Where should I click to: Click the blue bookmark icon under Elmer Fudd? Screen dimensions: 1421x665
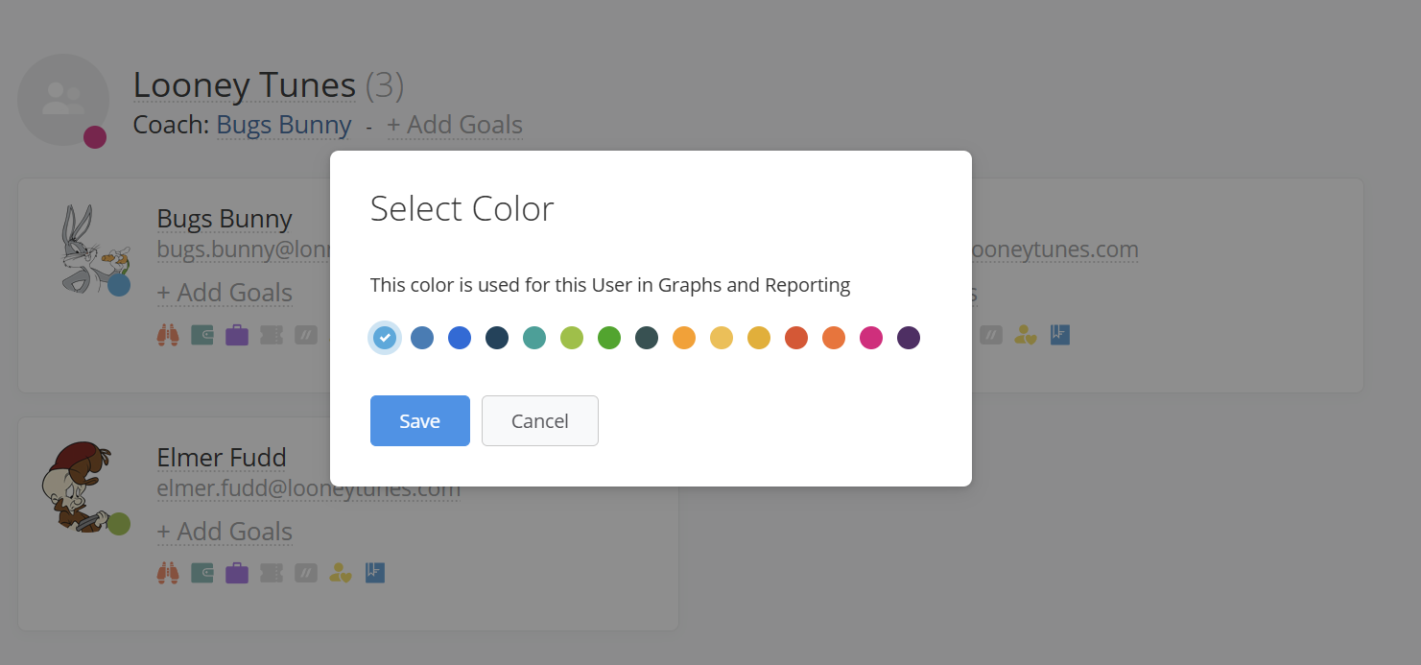tap(375, 573)
